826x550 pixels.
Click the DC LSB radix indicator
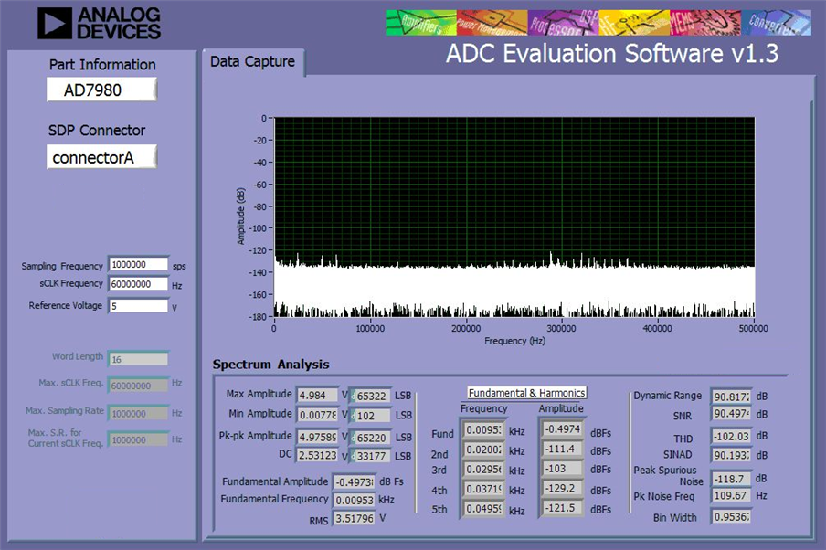click(x=353, y=456)
